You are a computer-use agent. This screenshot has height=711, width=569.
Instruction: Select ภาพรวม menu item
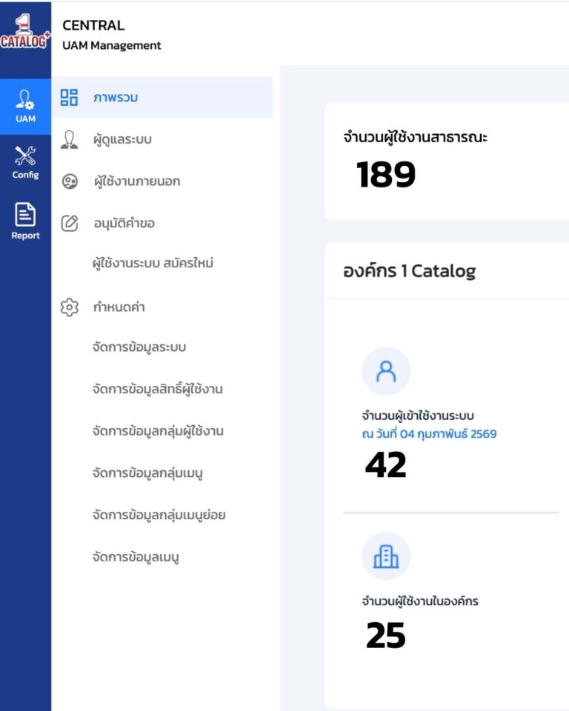[116, 97]
